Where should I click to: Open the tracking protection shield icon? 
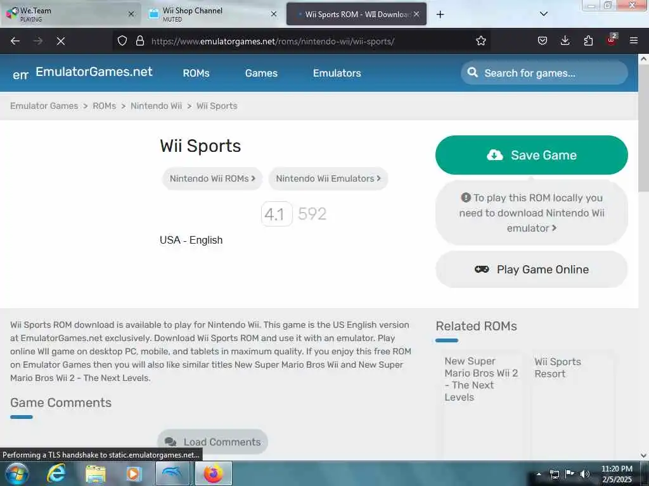click(x=122, y=41)
